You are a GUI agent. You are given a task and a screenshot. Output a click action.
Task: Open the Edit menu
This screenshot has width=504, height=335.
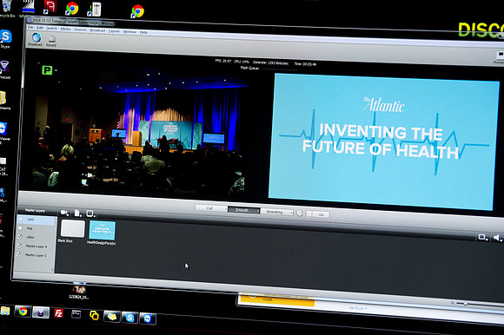40,28
